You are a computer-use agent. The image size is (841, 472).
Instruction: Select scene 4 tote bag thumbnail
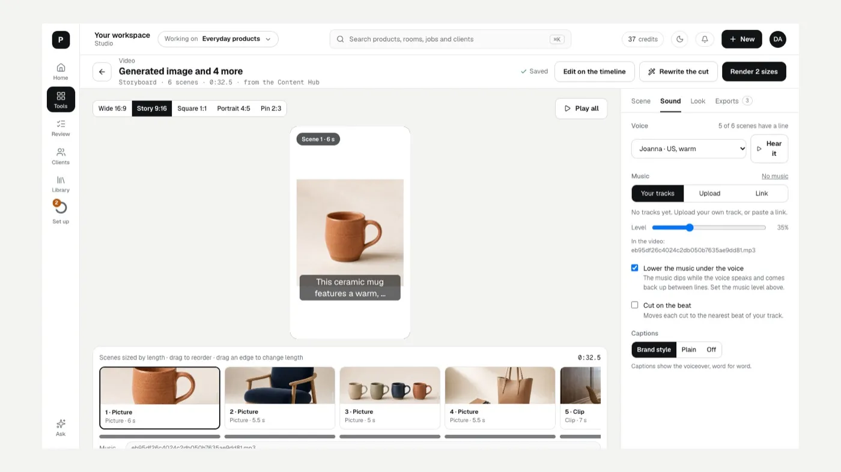[500, 398]
